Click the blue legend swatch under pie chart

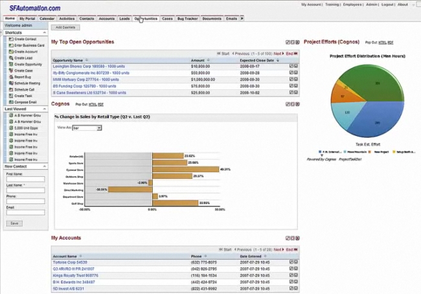pyautogui.click(x=320, y=152)
